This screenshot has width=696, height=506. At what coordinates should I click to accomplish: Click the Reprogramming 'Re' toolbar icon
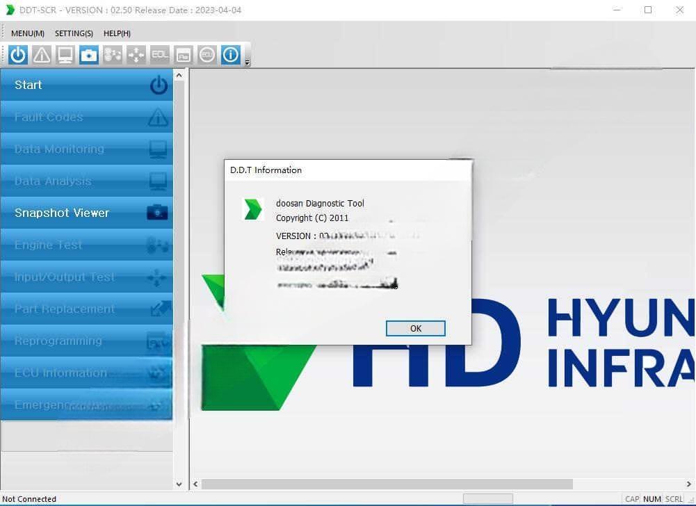(x=184, y=55)
